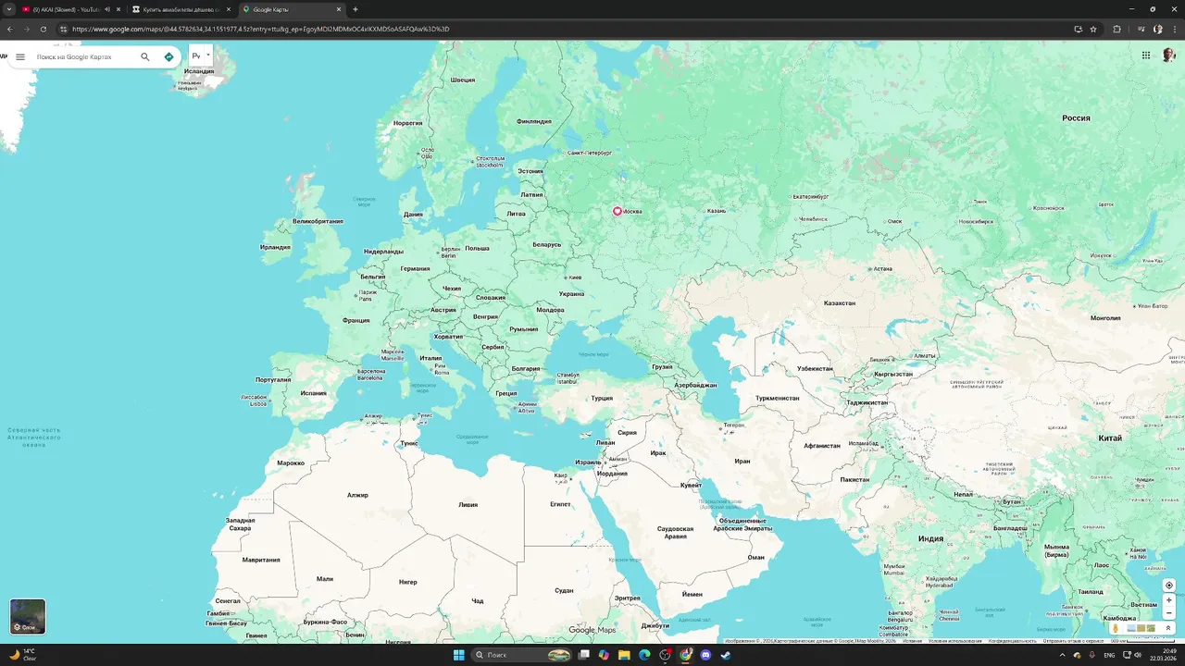Open the taskbar volume icon
Image resolution: width=1185 pixels, height=666 pixels.
click(x=1138, y=655)
